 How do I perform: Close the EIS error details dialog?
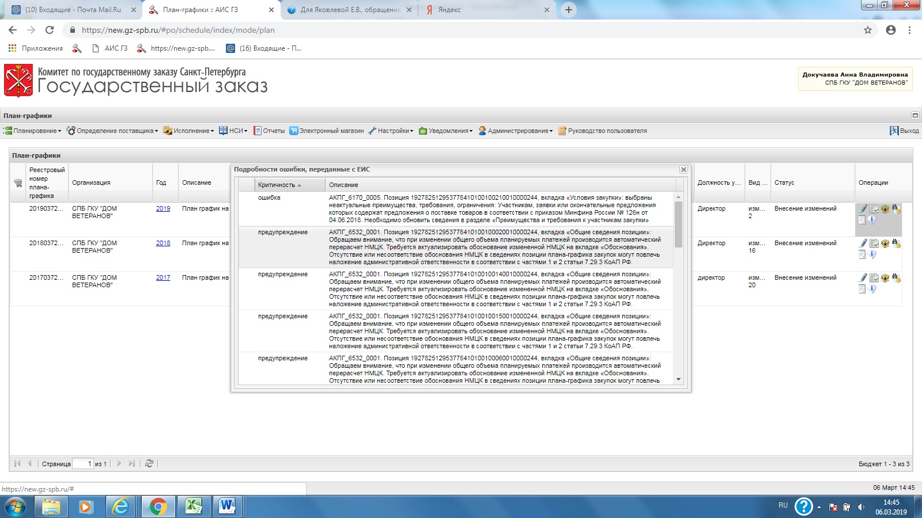pos(683,169)
